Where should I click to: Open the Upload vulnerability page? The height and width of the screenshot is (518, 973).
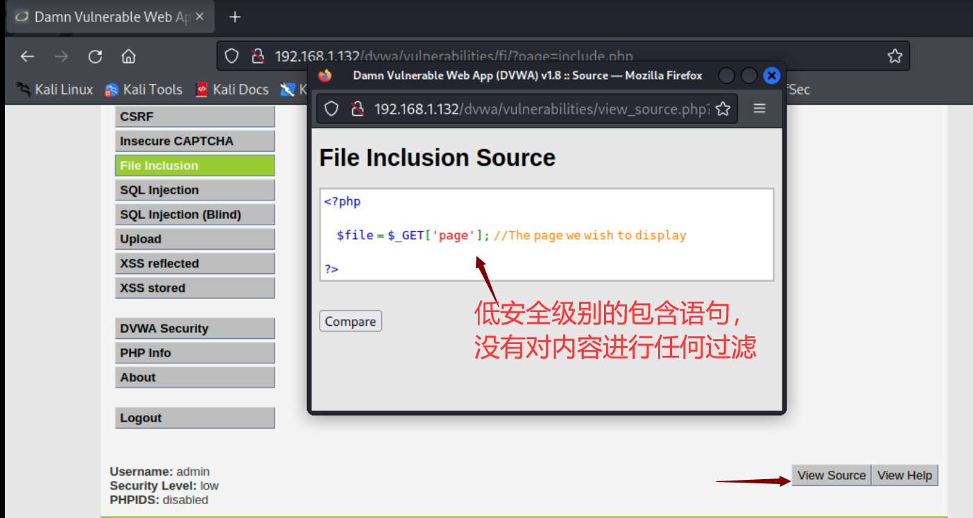click(x=195, y=239)
